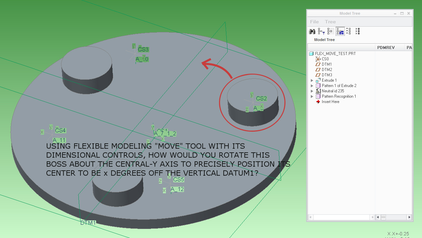Select Neutral id 235 label
Image resolution: width=422 pixels, height=238 pixels.
(333, 91)
